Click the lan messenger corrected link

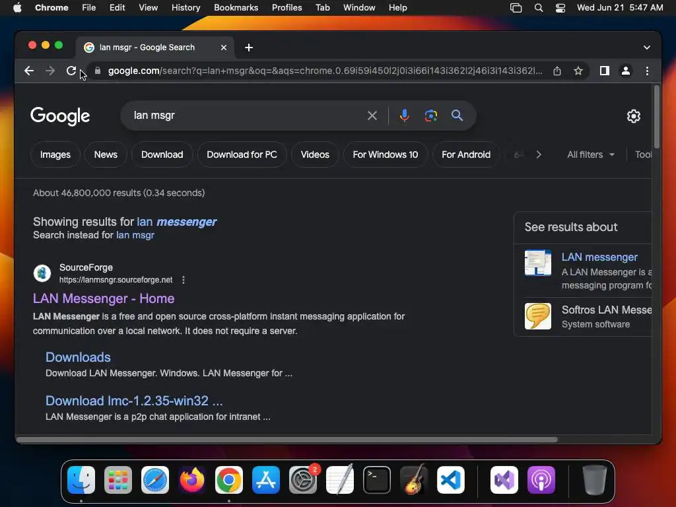click(x=177, y=222)
